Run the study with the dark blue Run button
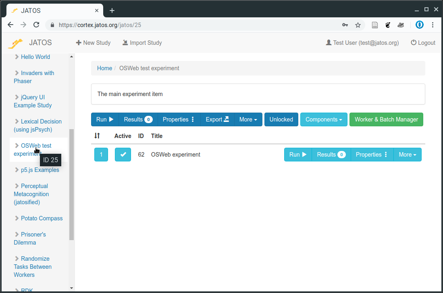The height and width of the screenshot is (293, 443). pos(105,119)
